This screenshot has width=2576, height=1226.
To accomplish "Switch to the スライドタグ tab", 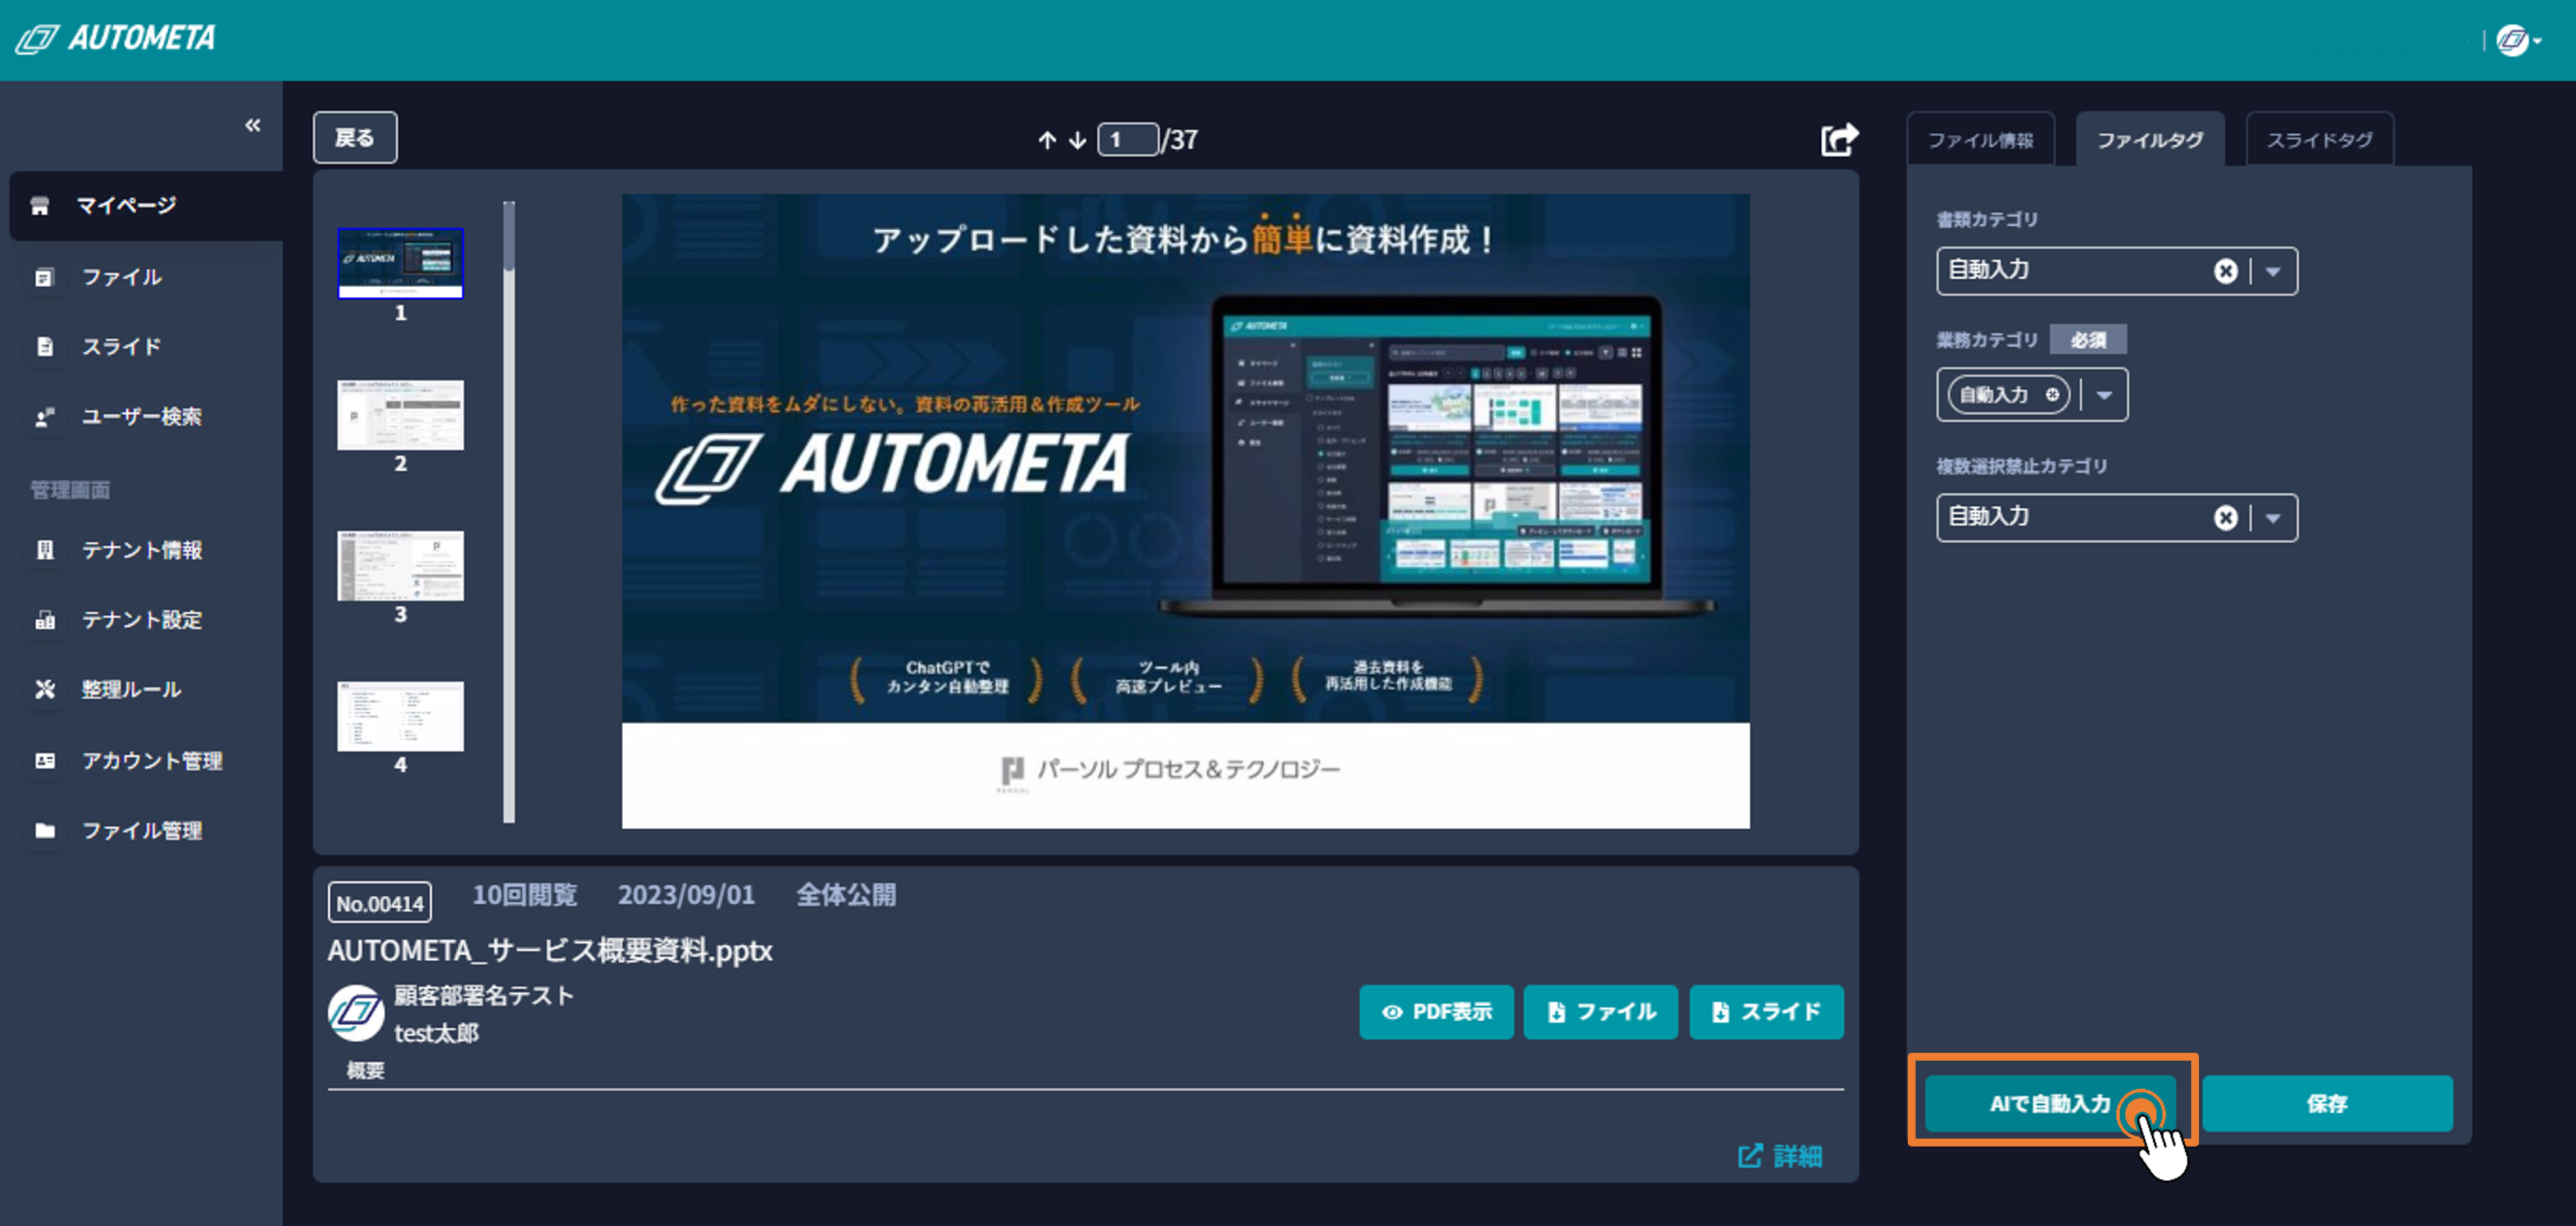I will 2319,140.
